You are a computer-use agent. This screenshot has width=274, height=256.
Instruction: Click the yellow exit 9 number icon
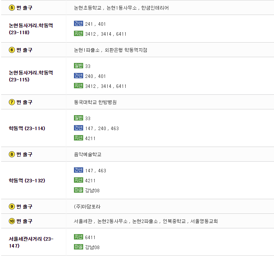12,206
